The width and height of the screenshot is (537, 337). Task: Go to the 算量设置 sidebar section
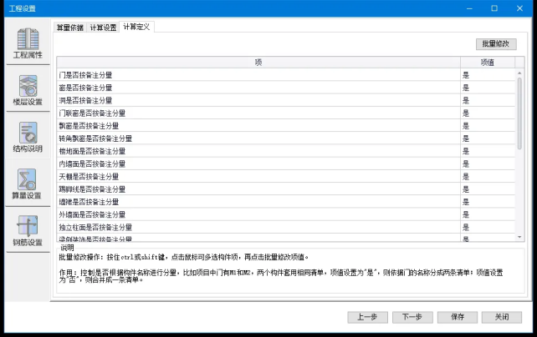[28, 184]
